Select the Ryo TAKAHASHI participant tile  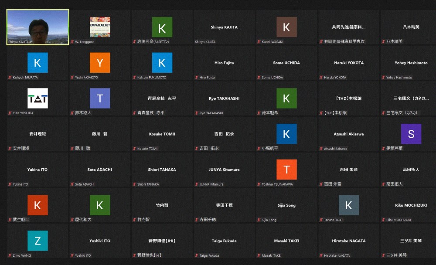(224, 99)
